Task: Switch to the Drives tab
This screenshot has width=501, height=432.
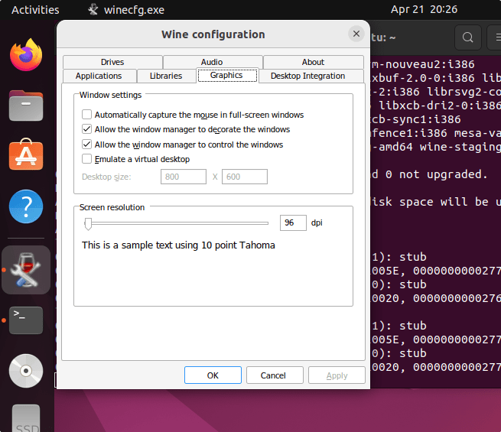Action: (x=112, y=62)
